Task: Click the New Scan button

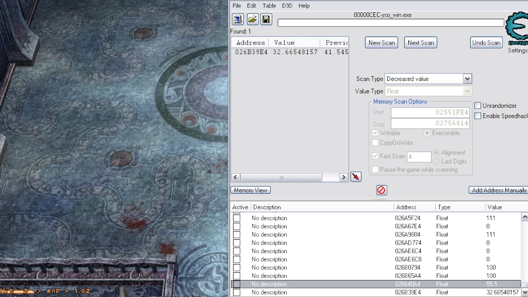Action: [x=382, y=43]
